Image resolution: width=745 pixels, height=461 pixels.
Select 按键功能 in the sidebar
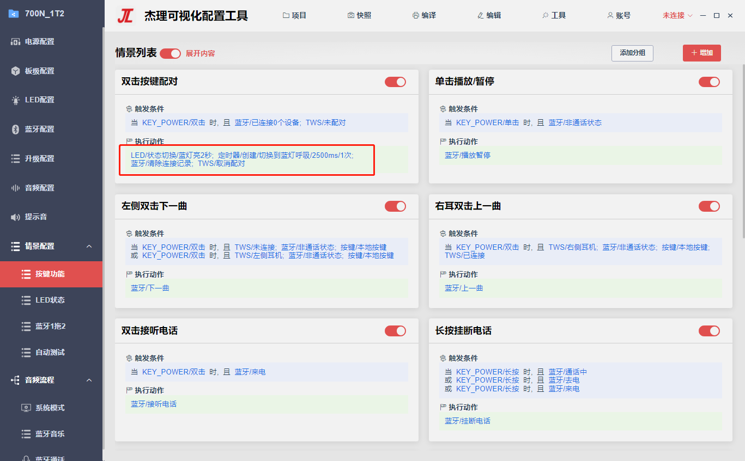[x=51, y=274]
